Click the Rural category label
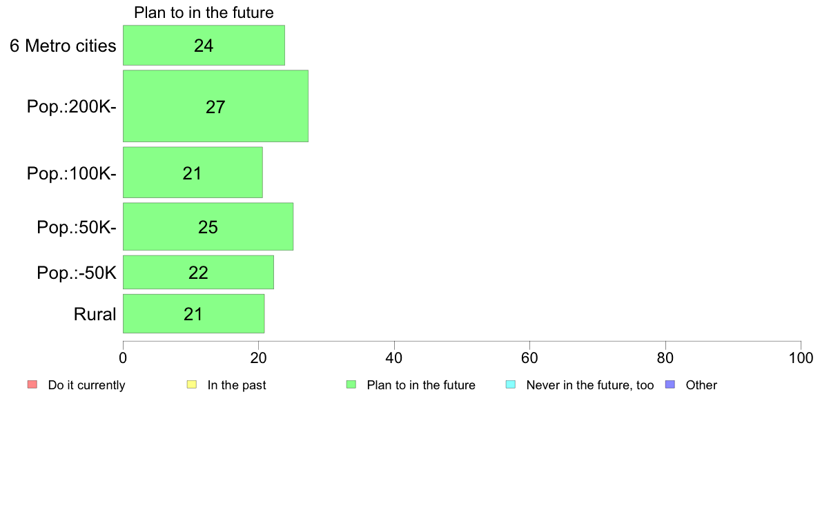This screenshot has width=820, height=508. point(95,314)
